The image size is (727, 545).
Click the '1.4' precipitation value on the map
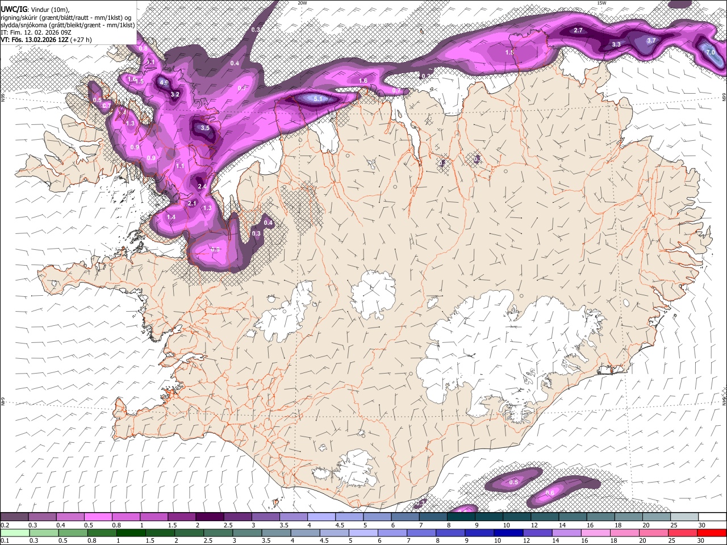pyautogui.click(x=171, y=217)
